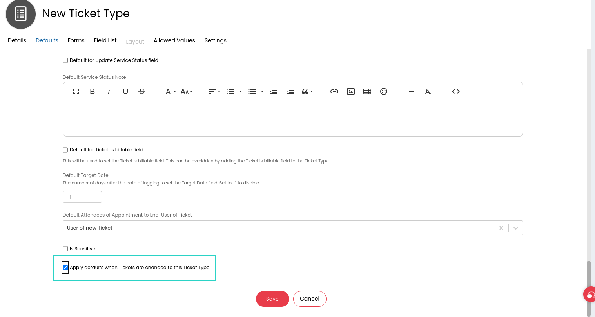Switch to the Allowed Values tab
This screenshot has width=595, height=317.
(x=174, y=40)
